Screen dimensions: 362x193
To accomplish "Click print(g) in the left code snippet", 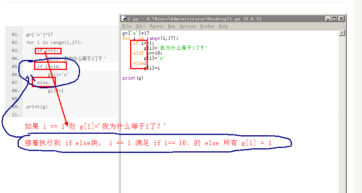I will [x=37, y=107].
